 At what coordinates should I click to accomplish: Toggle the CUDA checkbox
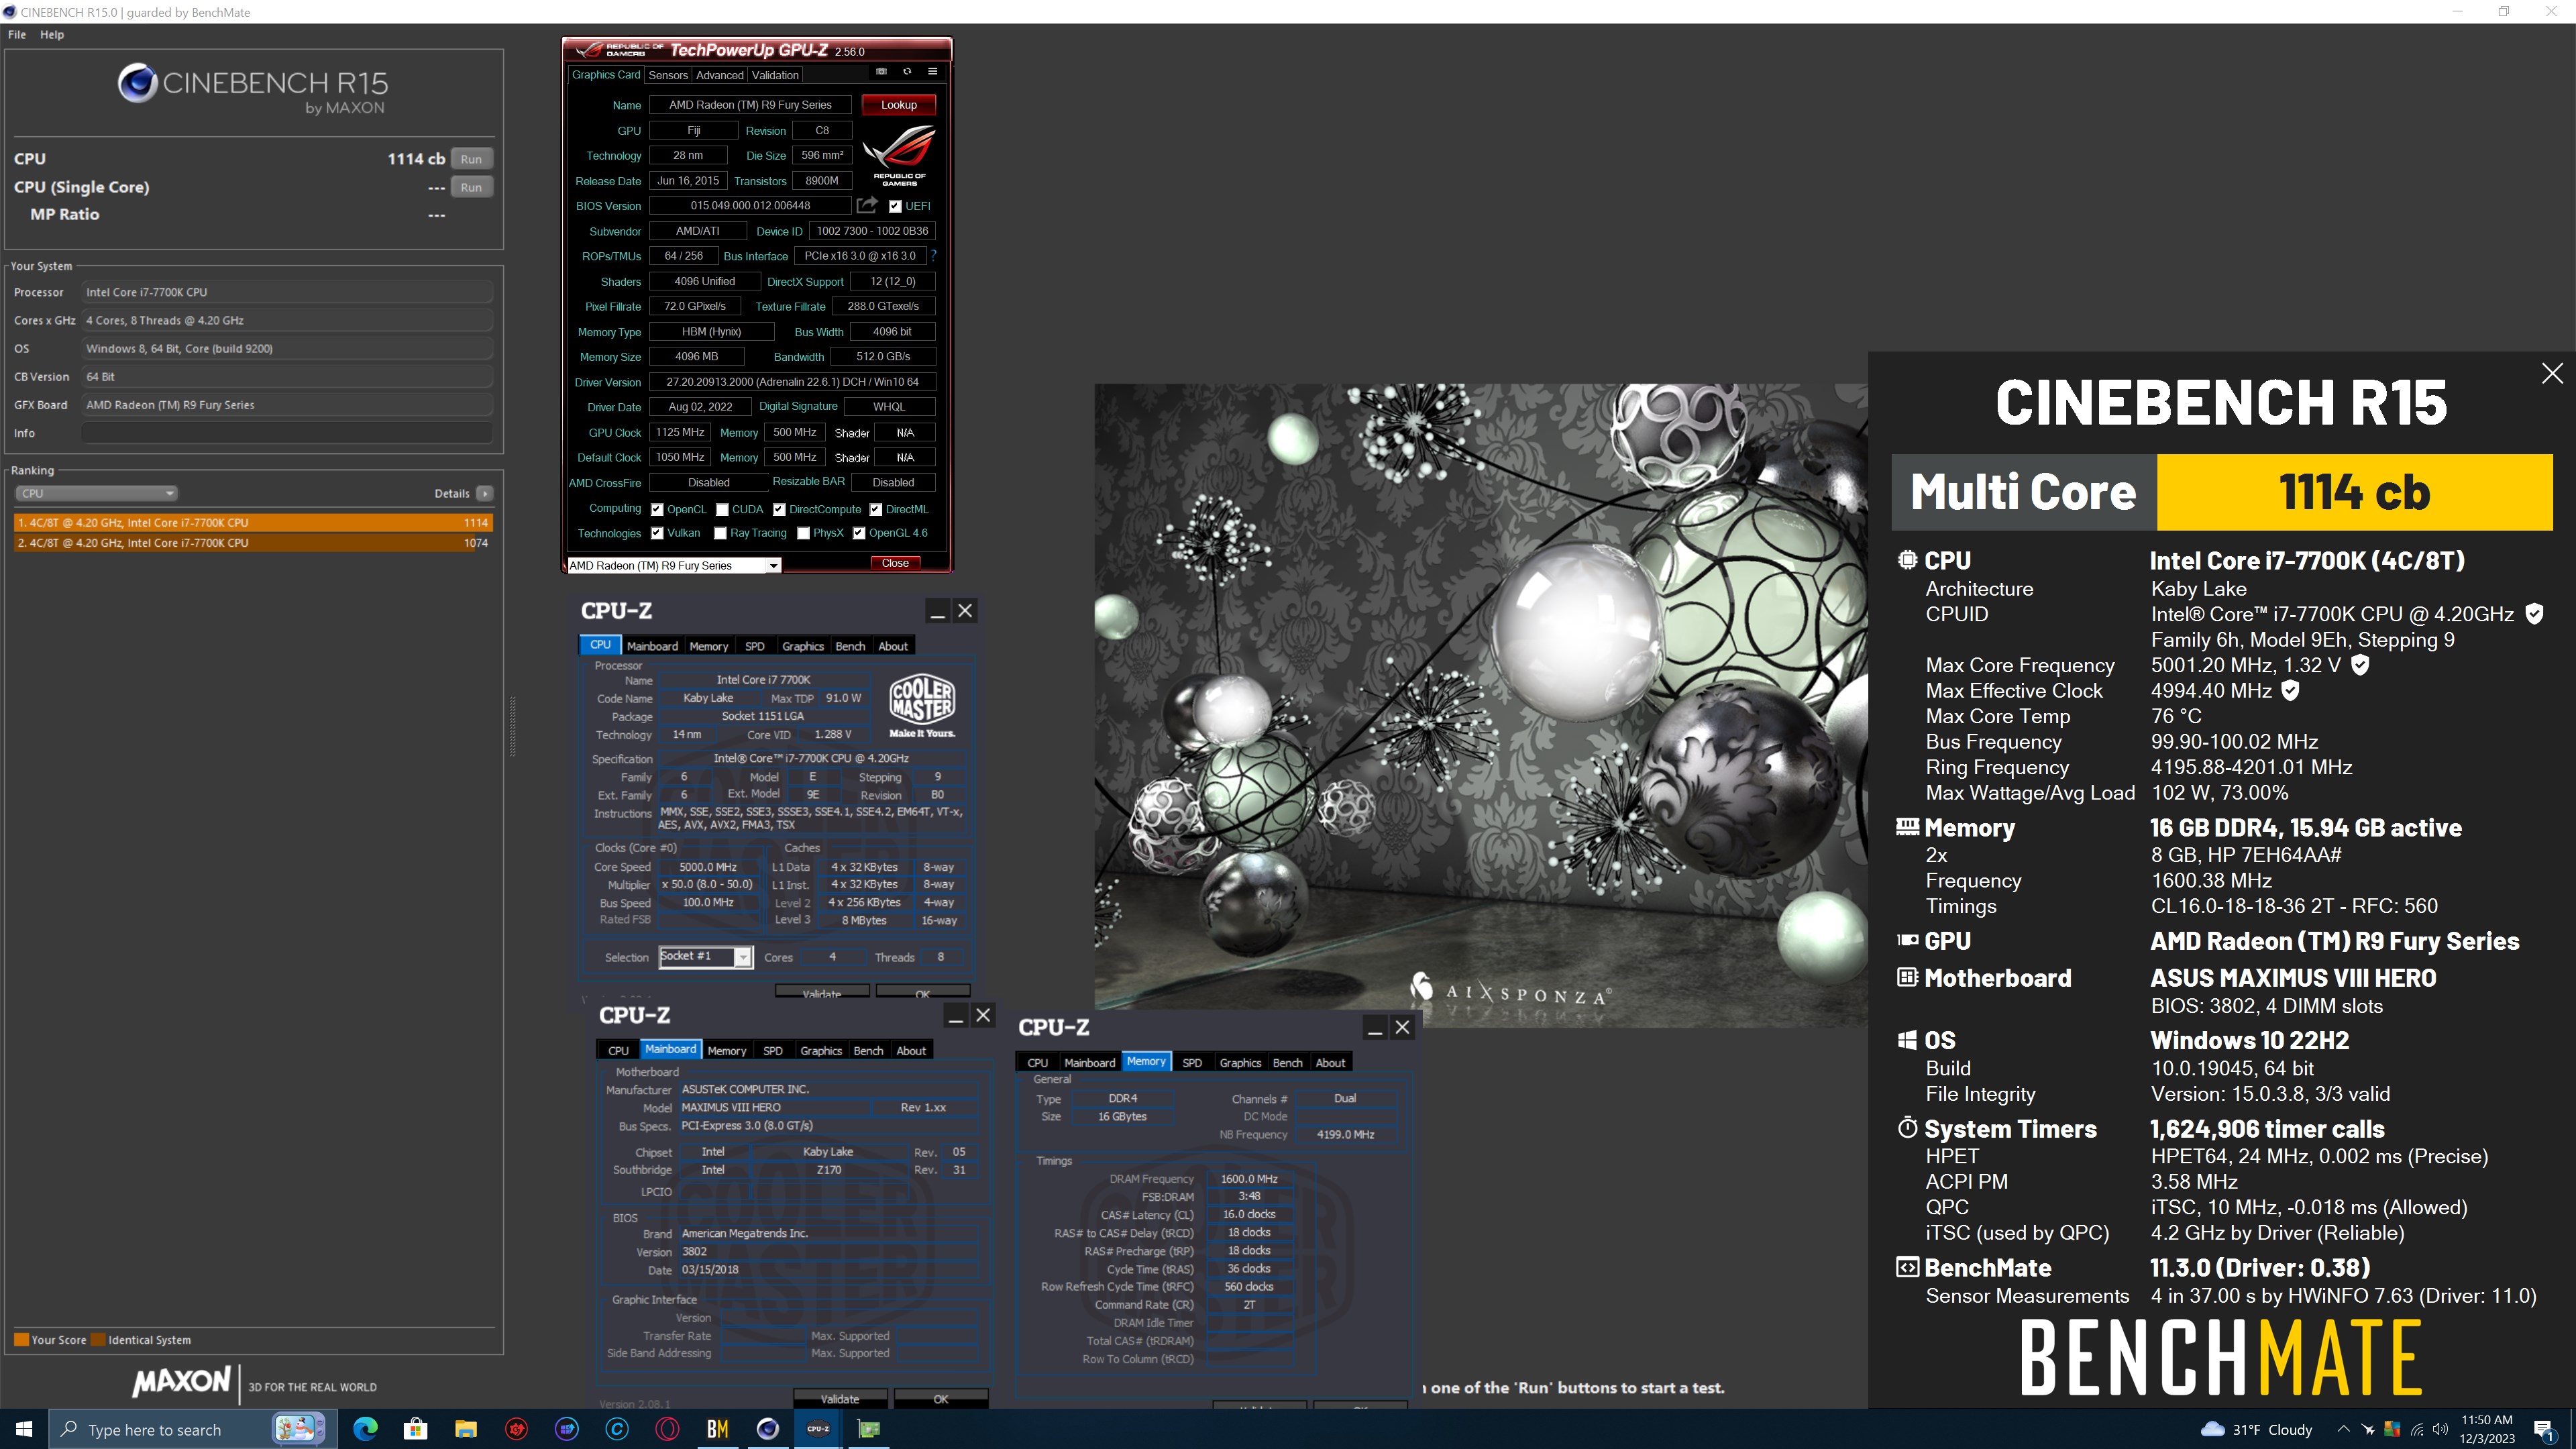(722, 509)
